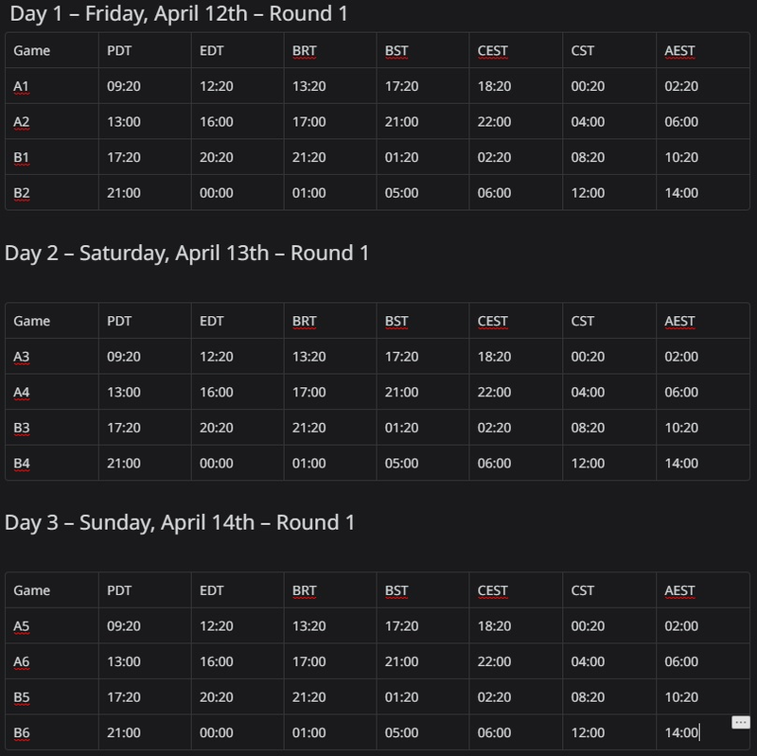
Task: Click the Day 2 Saturday April 13th heading
Action: (186, 253)
